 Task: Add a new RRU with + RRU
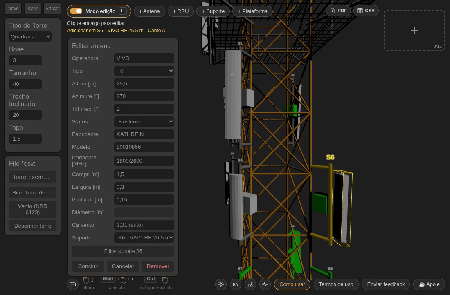181,11
